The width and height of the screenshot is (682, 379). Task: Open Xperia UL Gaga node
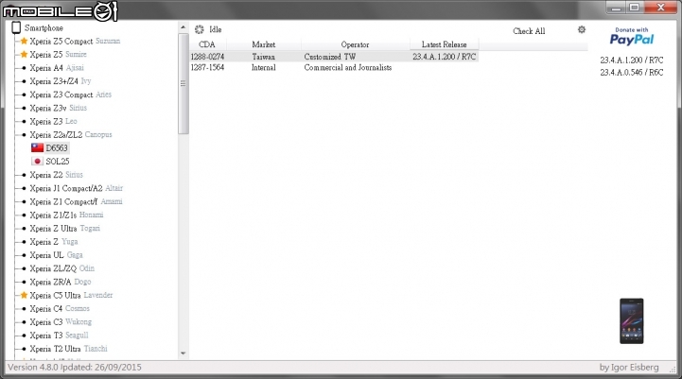tap(56, 255)
